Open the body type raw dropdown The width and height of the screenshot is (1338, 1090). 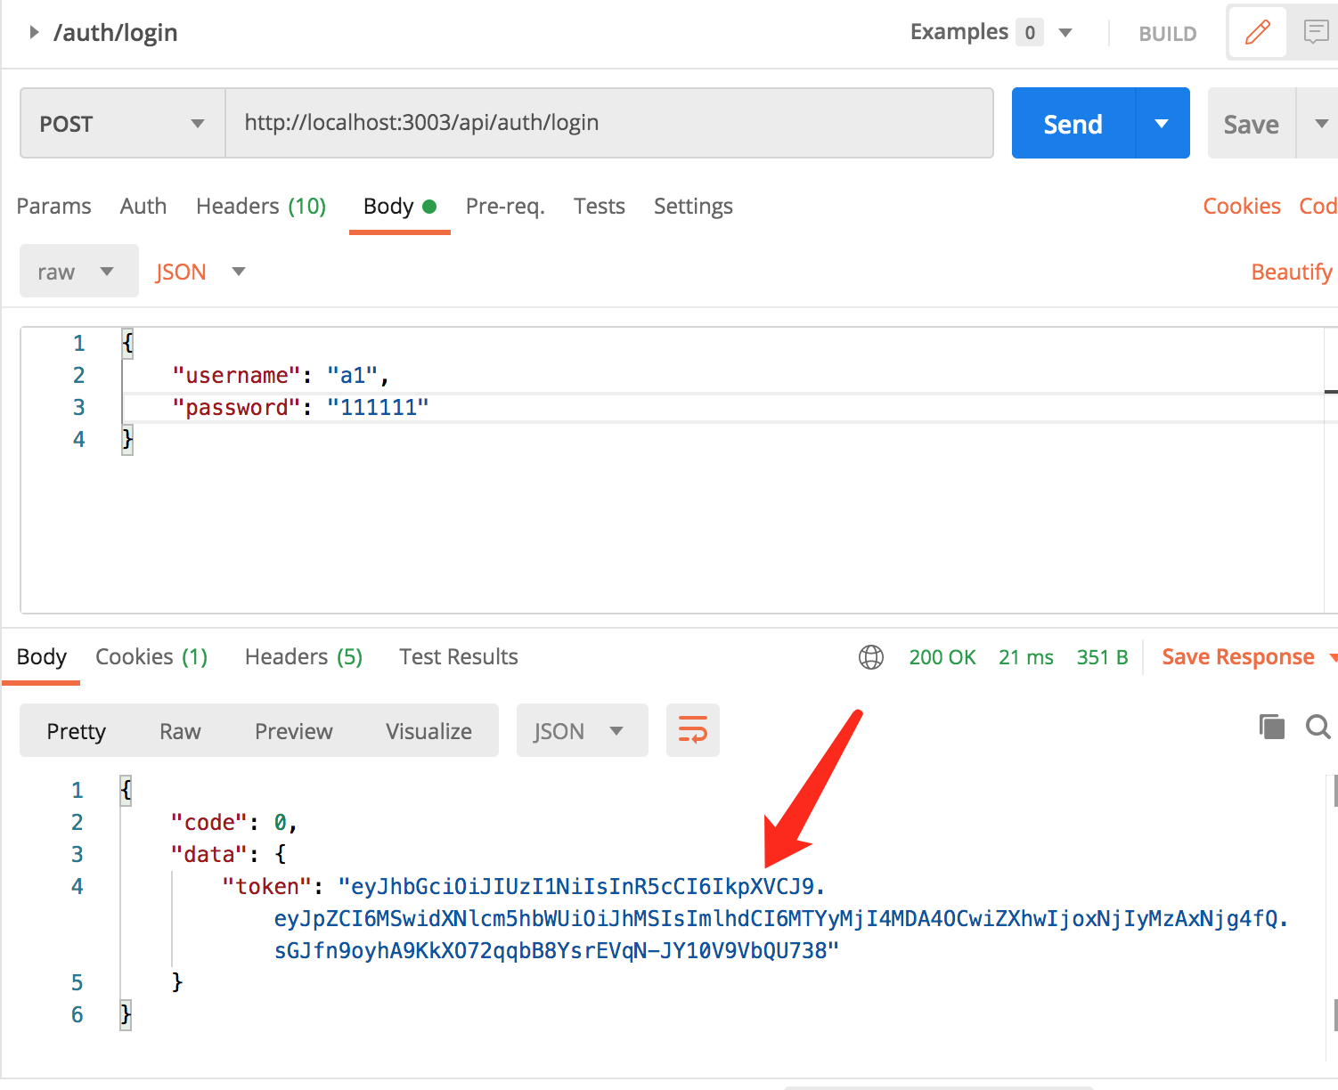tap(78, 271)
